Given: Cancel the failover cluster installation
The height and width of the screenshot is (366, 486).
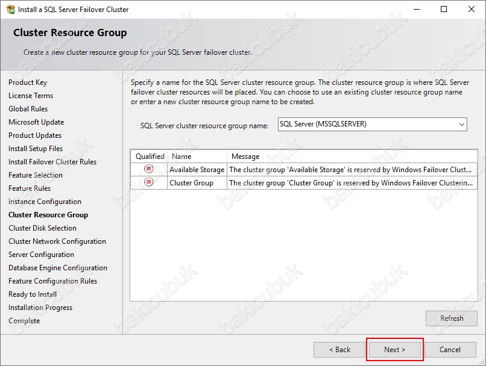Looking at the screenshot, I should [450, 350].
